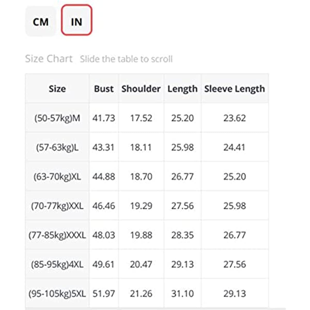Click bust value 41.73

[x=104, y=118]
